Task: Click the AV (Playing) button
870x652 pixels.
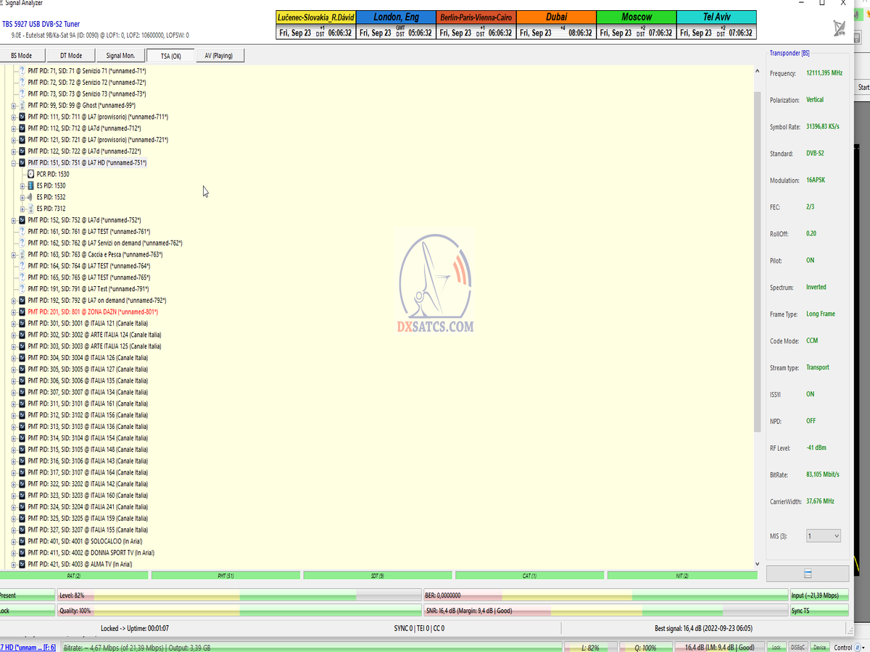Action: [218, 56]
